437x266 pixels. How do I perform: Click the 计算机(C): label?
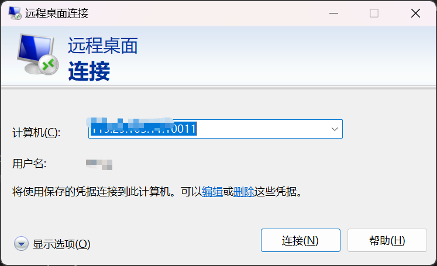[36, 132]
